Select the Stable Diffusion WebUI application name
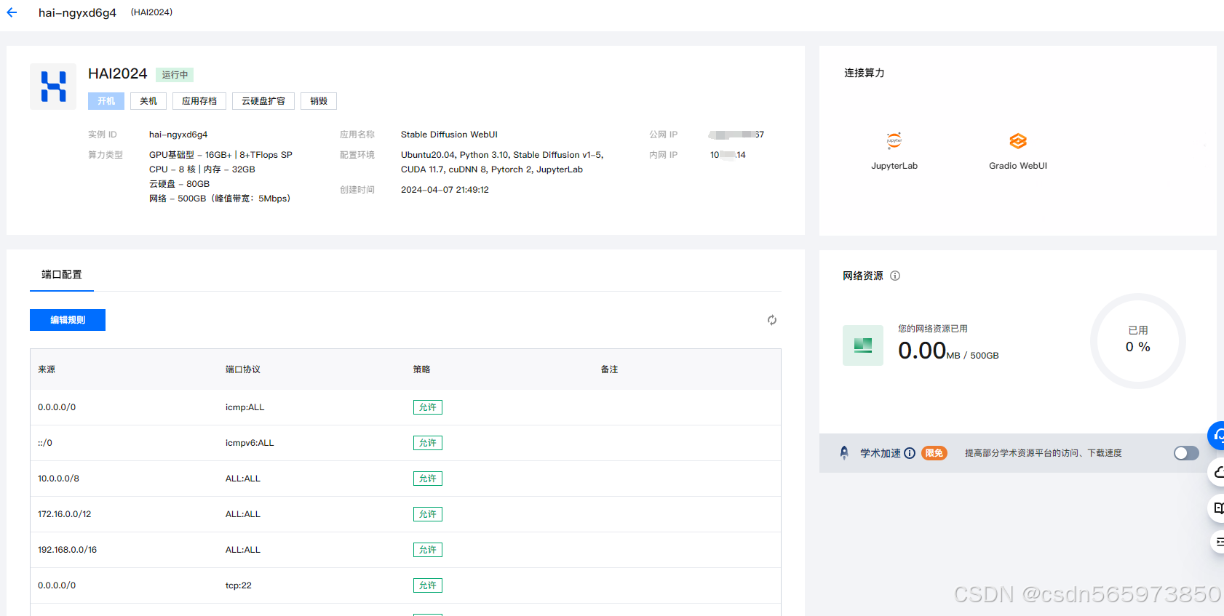 (449, 135)
